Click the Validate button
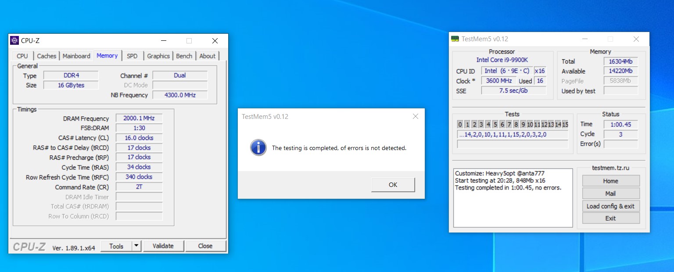Screen dimensions: 674x272 [163, 246]
